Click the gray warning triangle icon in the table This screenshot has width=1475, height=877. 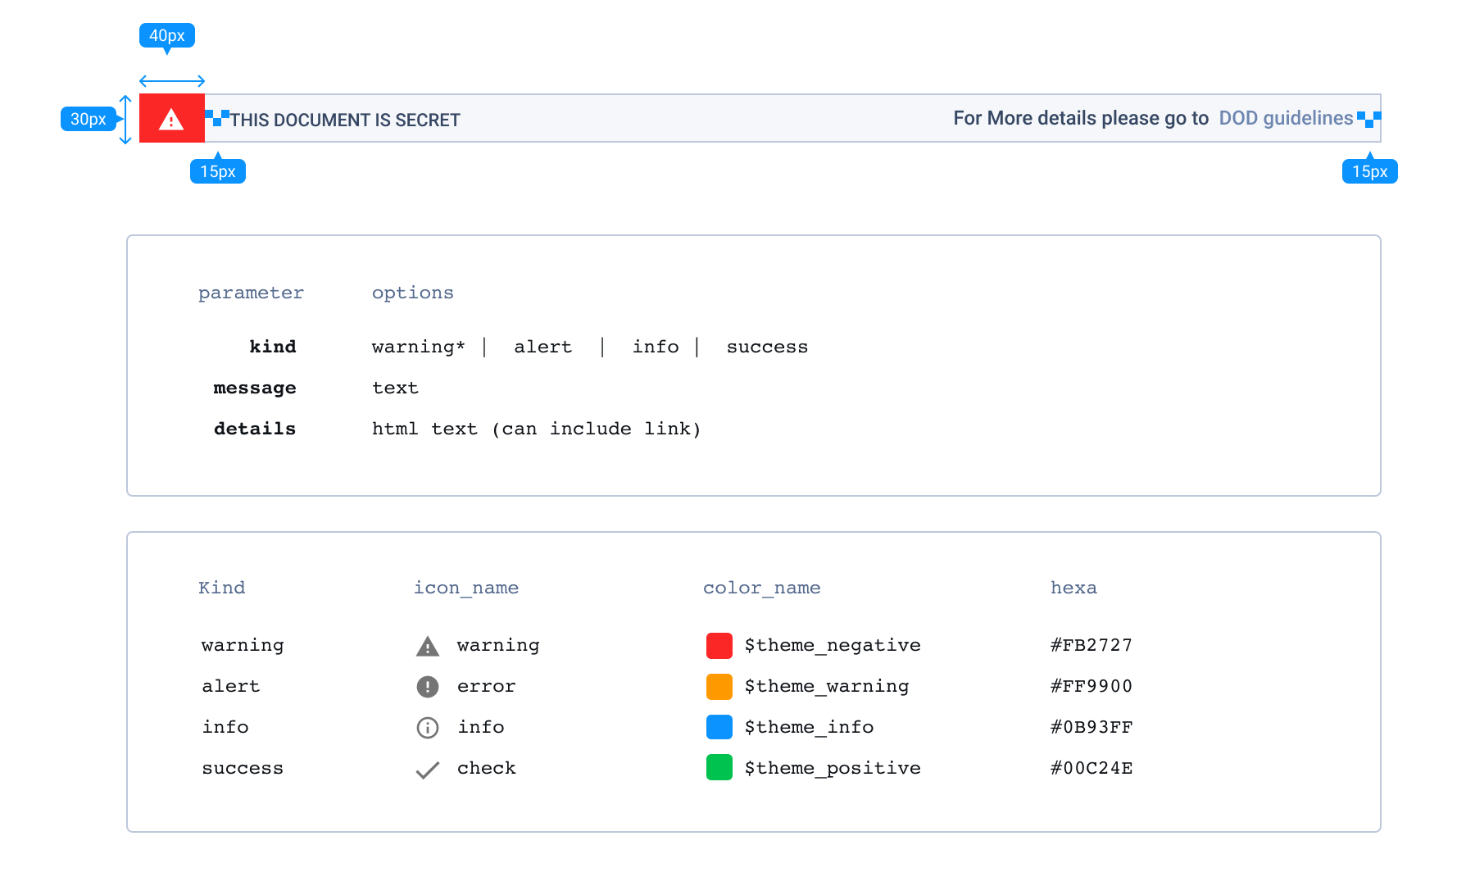pos(428,646)
